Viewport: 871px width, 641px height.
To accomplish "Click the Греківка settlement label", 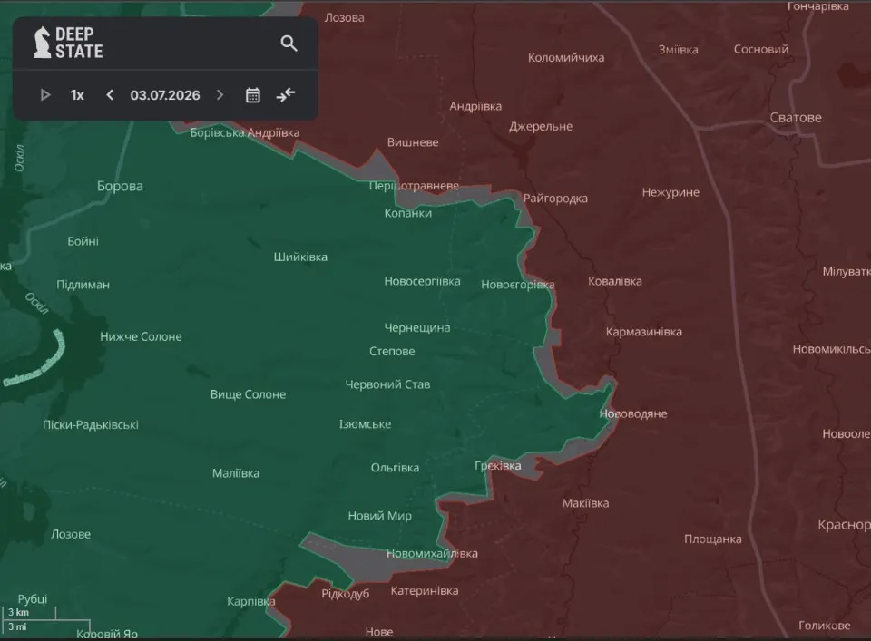I will (x=498, y=466).
